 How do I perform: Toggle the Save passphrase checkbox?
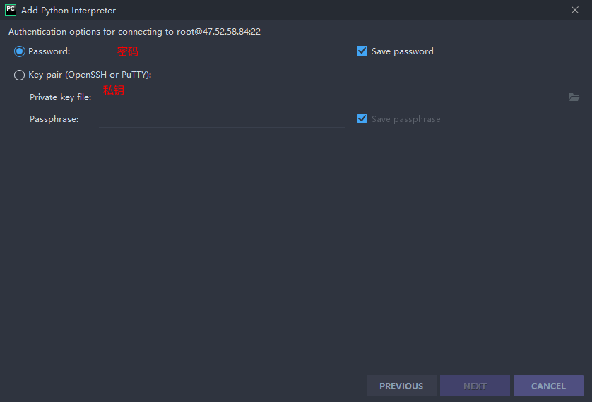tap(362, 118)
